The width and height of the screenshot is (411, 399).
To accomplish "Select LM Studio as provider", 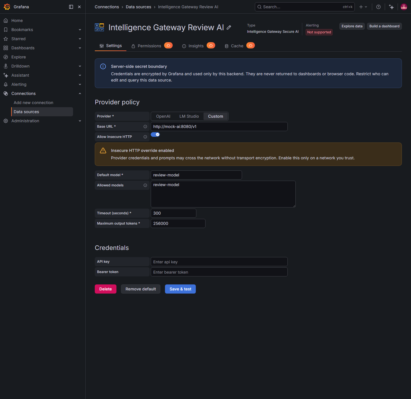I will point(189,116).
